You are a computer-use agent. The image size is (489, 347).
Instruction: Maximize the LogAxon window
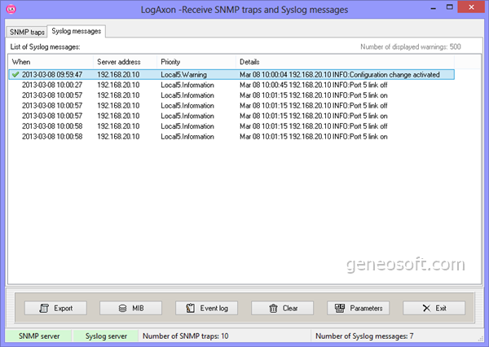click(449, 7)
